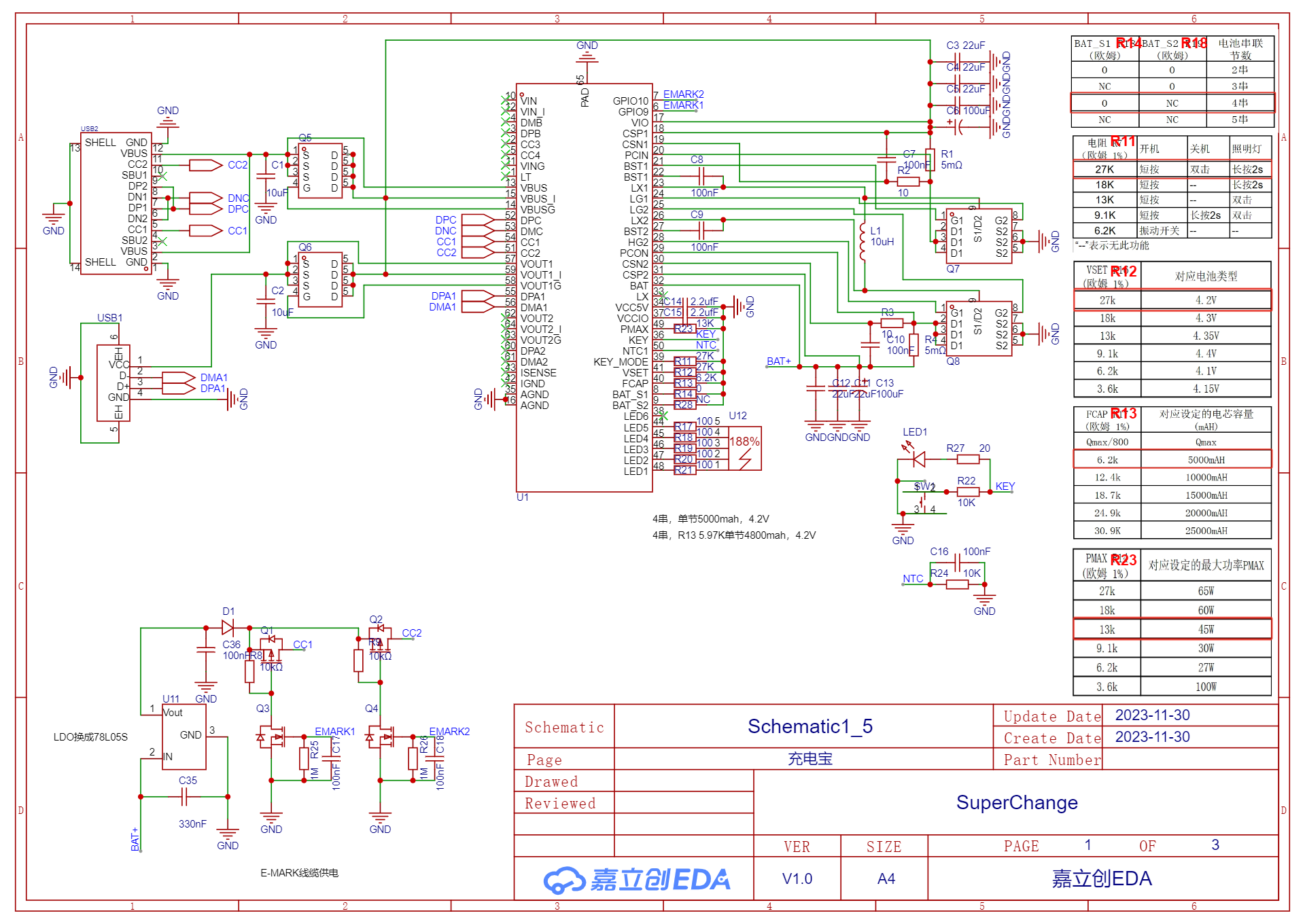Screen dimensions: 1305x924
Task: Select the 25000mAH capacity cell
Action: tap(1206, 531)
